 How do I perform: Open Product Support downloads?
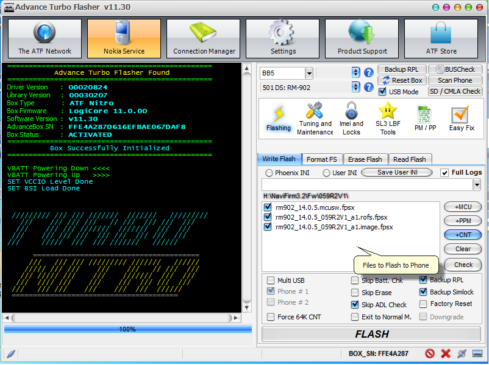point(362,38)
